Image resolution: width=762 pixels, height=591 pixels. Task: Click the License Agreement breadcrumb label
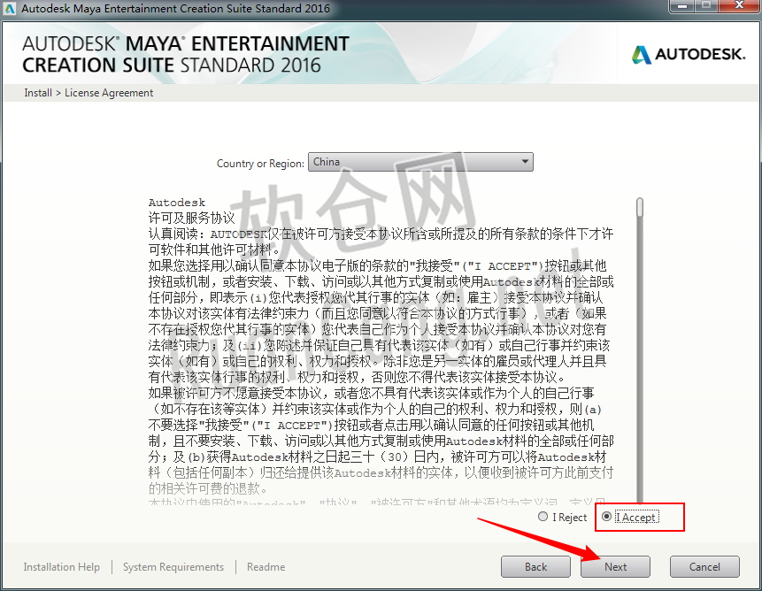(108, 92)
